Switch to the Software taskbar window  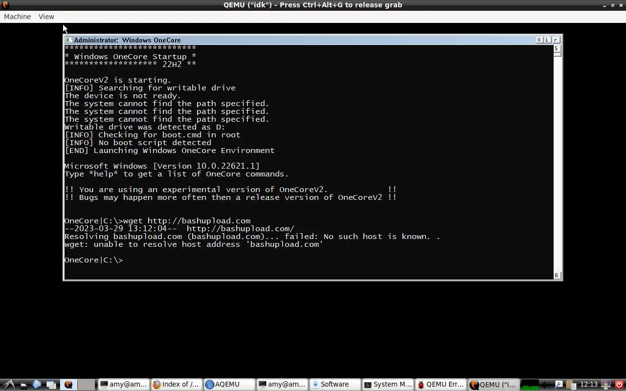[x=335, y=385]
